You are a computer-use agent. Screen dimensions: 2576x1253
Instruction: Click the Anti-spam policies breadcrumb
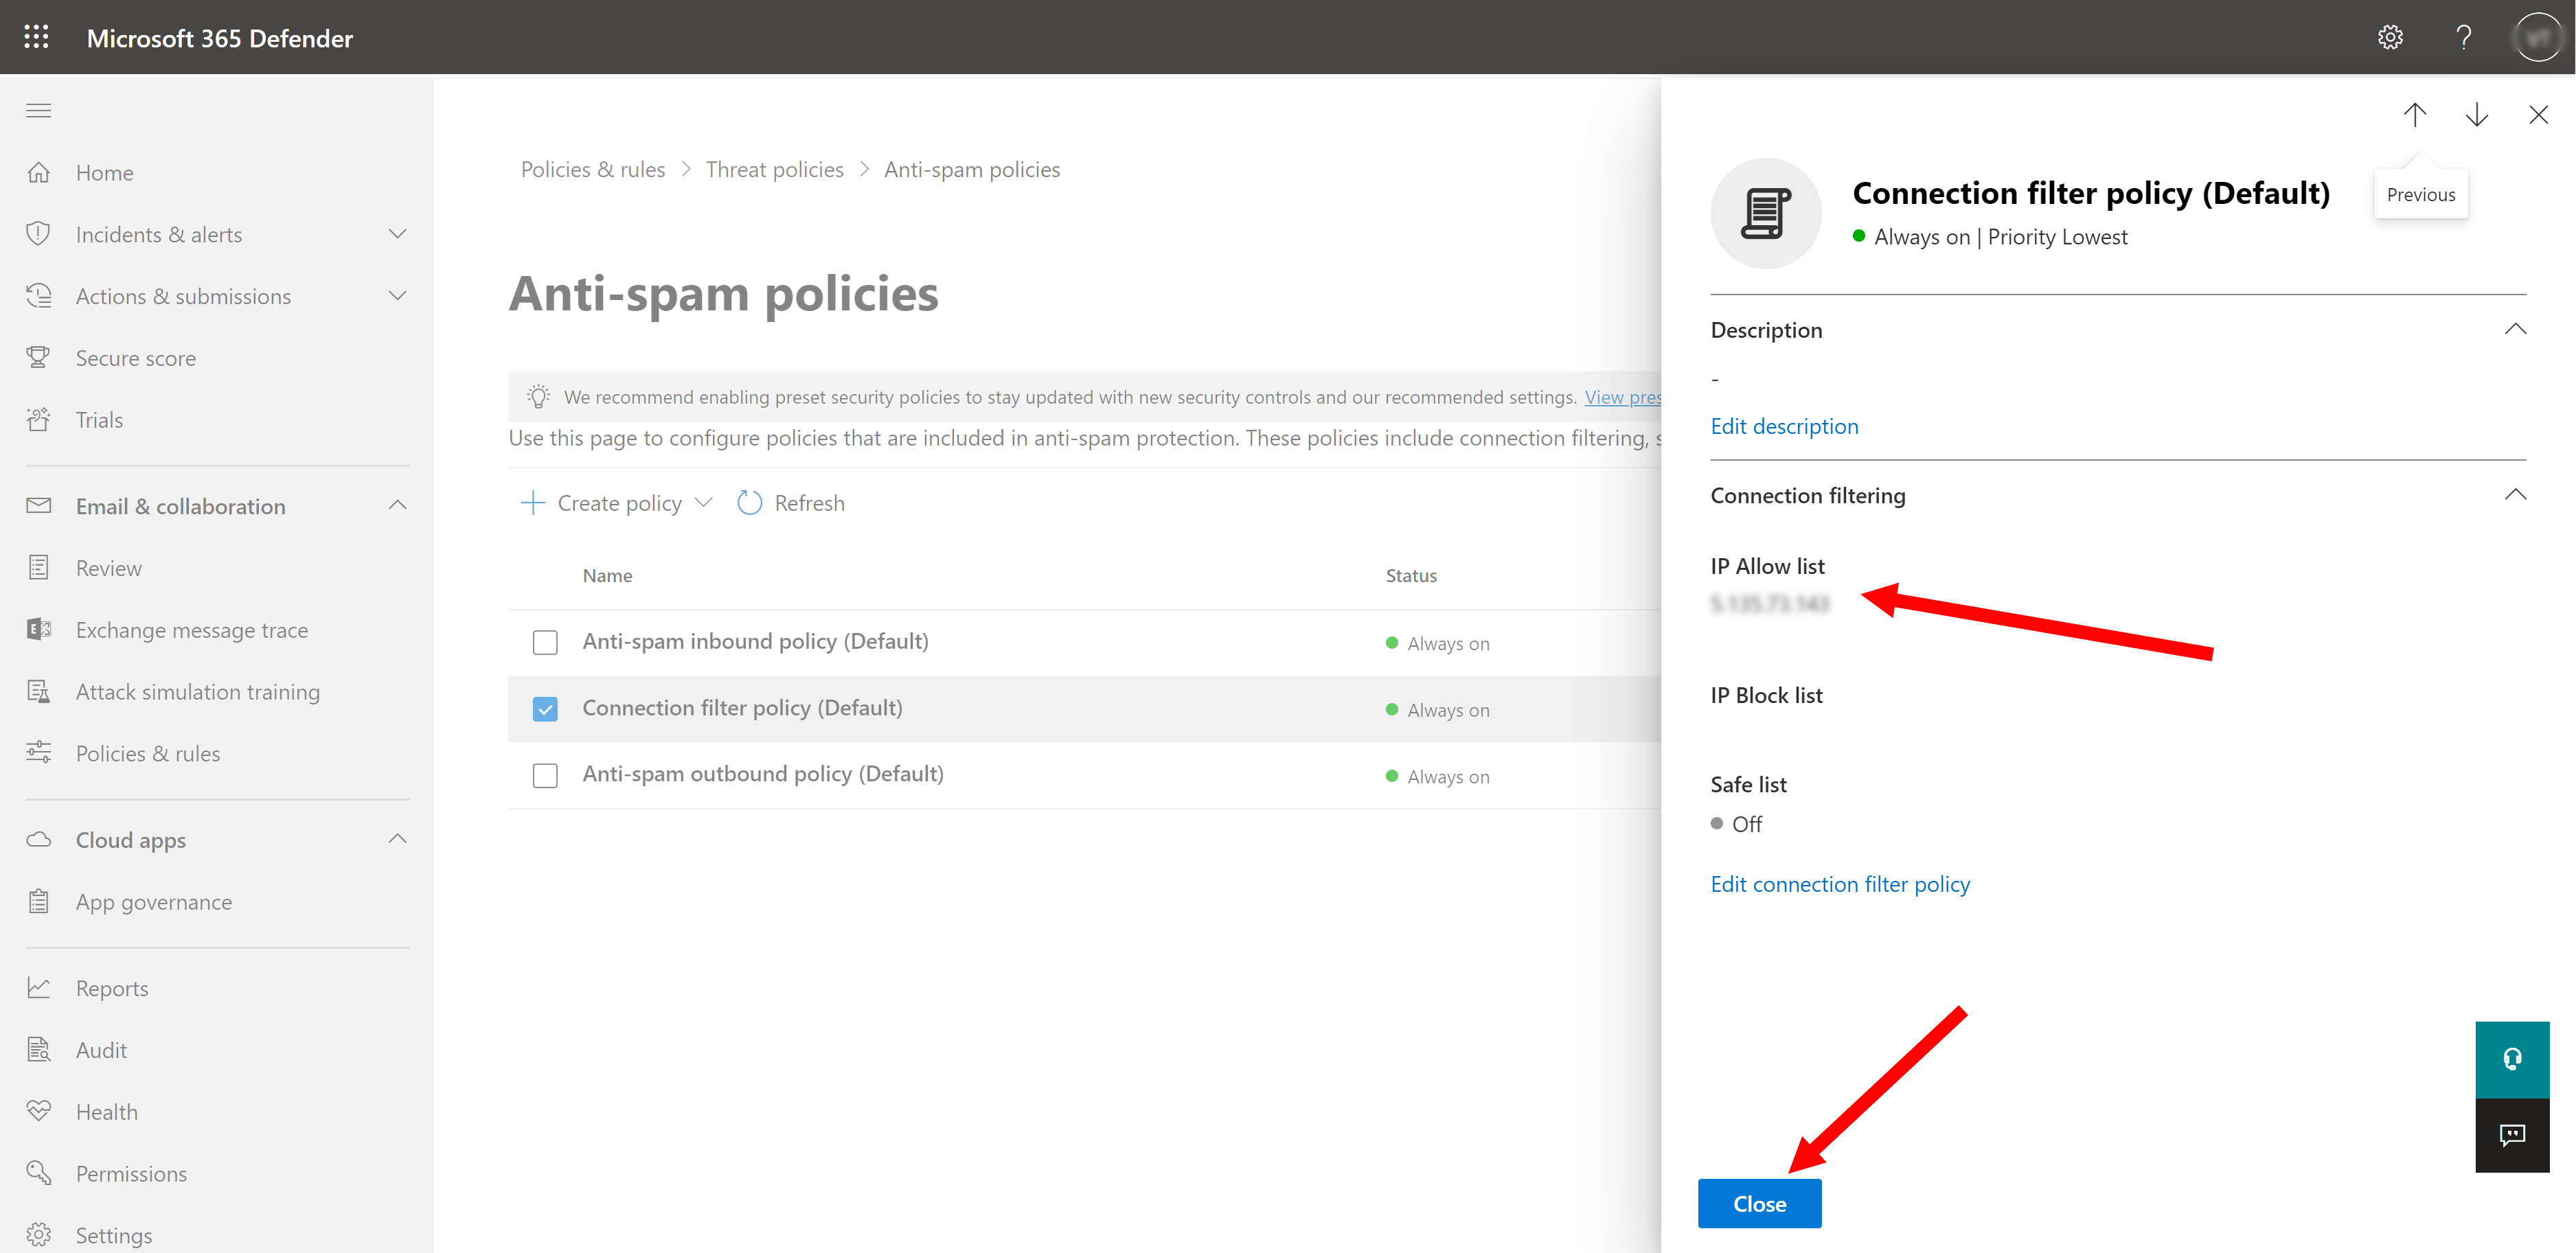tap(972, 170)
